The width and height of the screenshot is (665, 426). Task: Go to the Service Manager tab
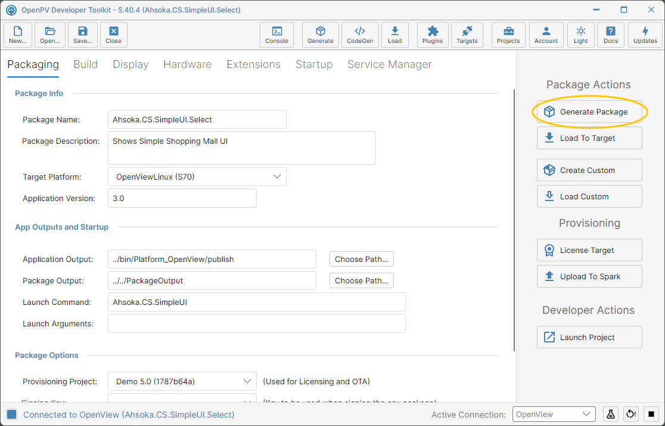390,64
